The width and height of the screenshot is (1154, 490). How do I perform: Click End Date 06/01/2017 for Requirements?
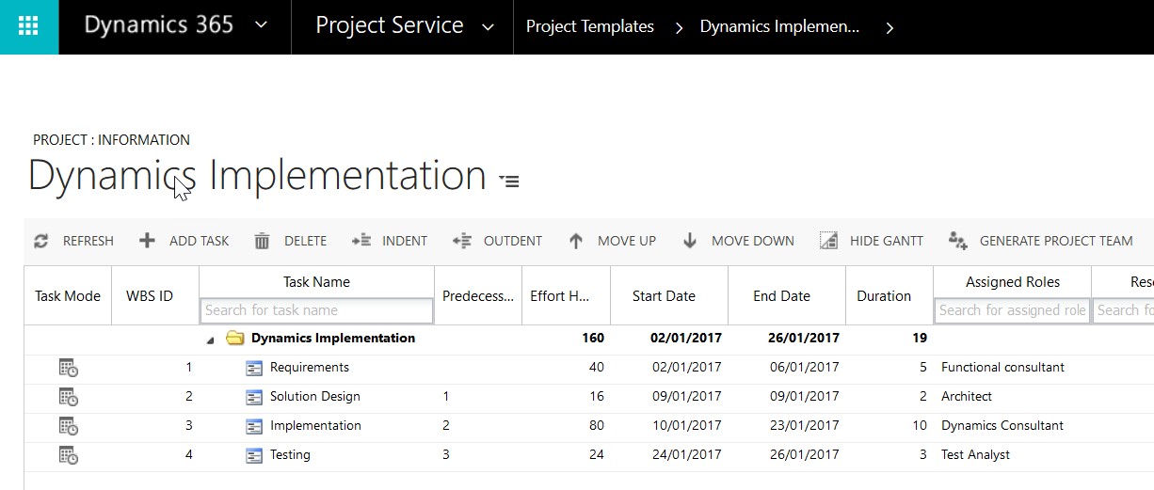[804, 367]
